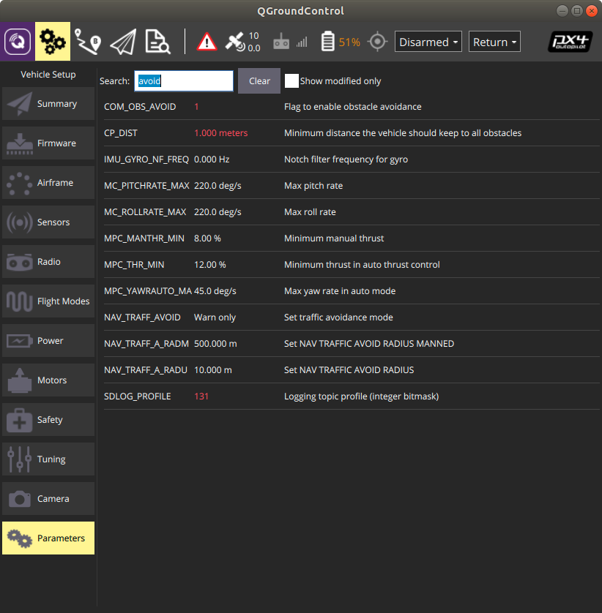The height and width of the screenshot is (613, 602).
Task: Click 'Logging topic profile (integer bitmask)' description
Action: tap(361, 396)
